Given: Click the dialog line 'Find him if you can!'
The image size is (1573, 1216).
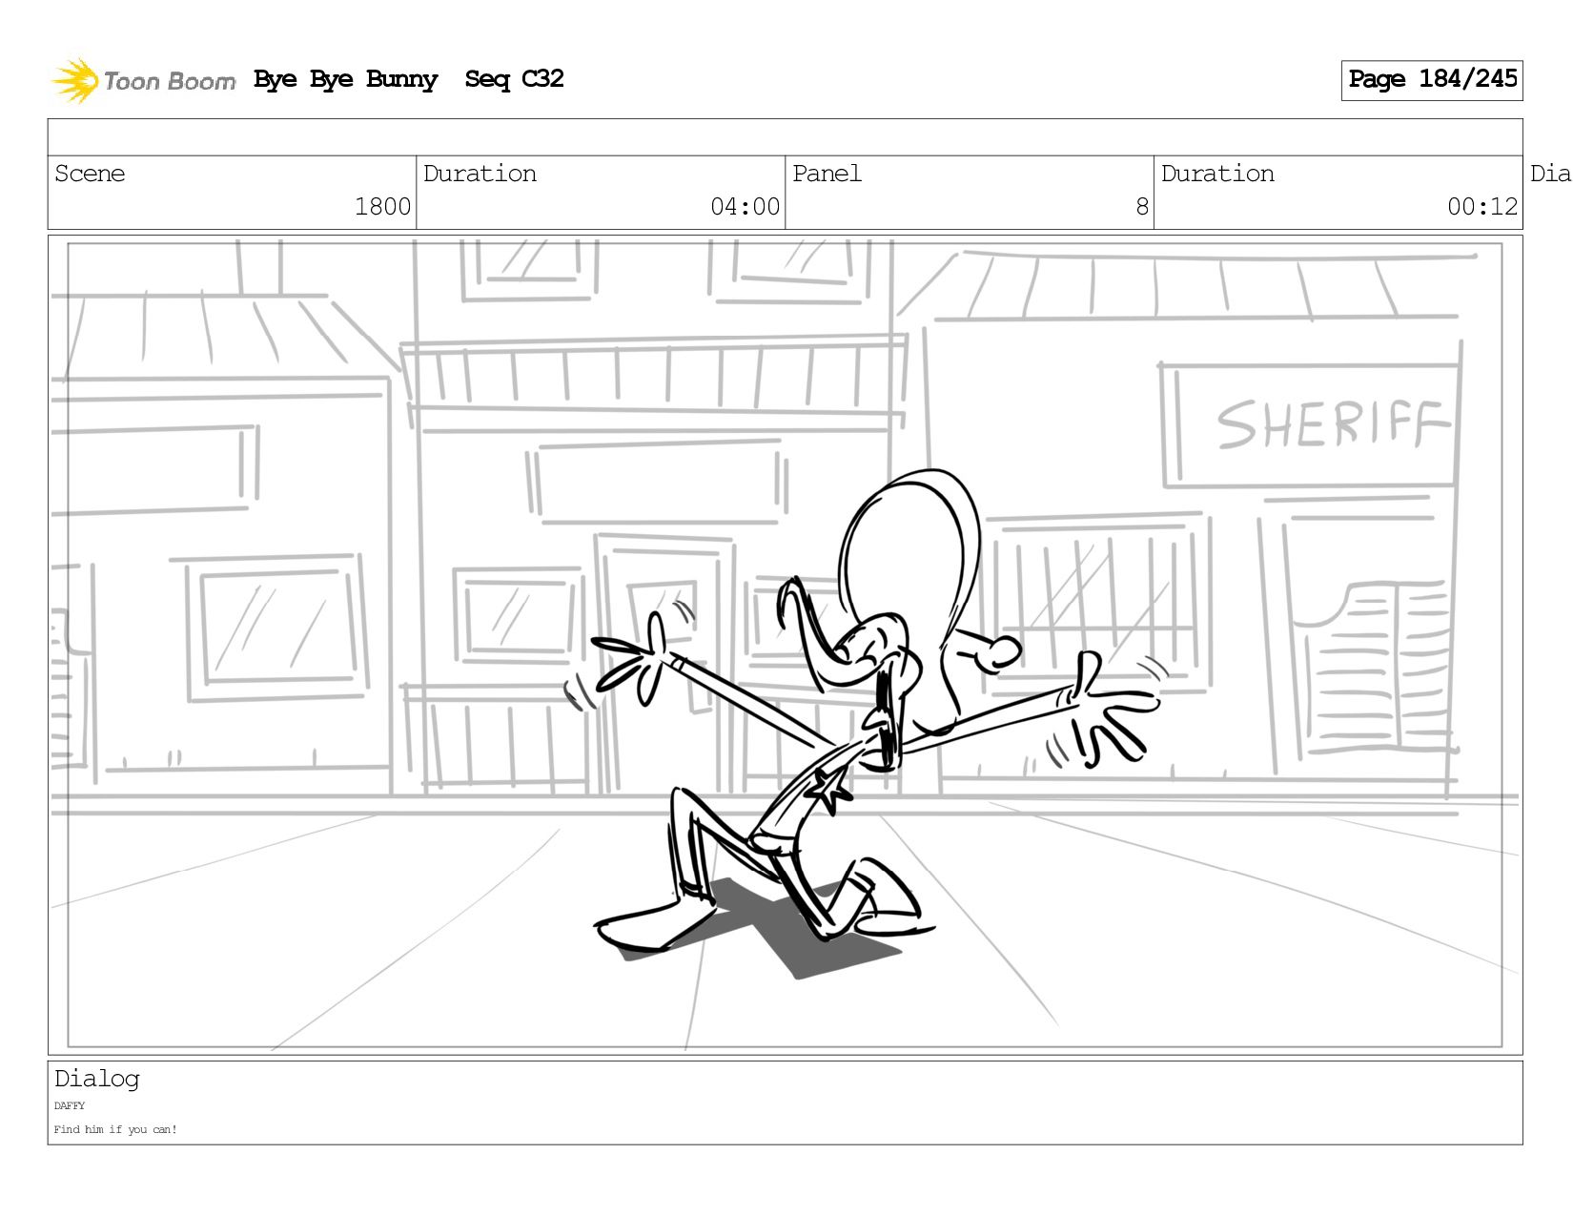Looking at the screenshot, I should click(x=115, y=1130).
